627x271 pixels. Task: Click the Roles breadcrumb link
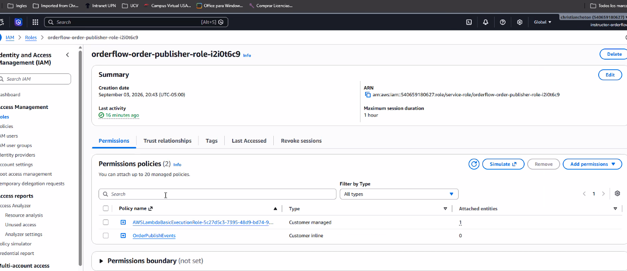[31, 38]
